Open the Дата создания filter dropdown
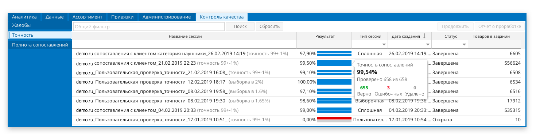This screenshot has height=138, width=536. 428,44
